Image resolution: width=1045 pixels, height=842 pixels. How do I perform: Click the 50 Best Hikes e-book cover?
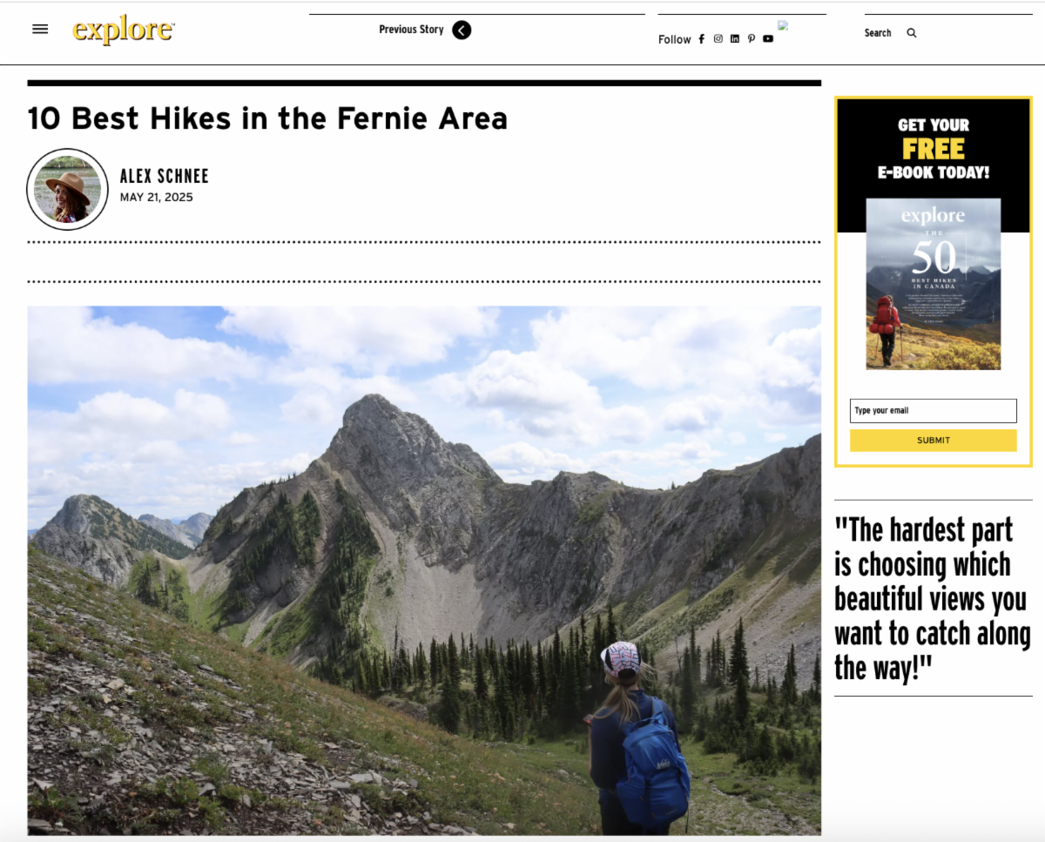[933, 284]
